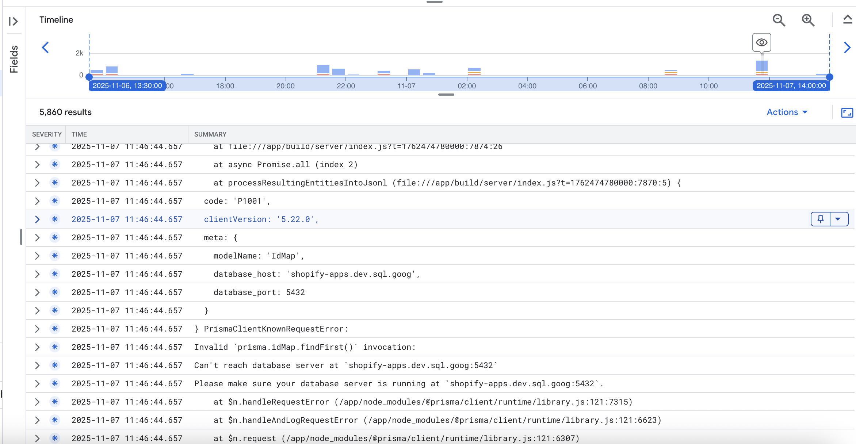Collapse the Timeline panel with up arrow
This screenshot has width=856, height=444.
847,19
